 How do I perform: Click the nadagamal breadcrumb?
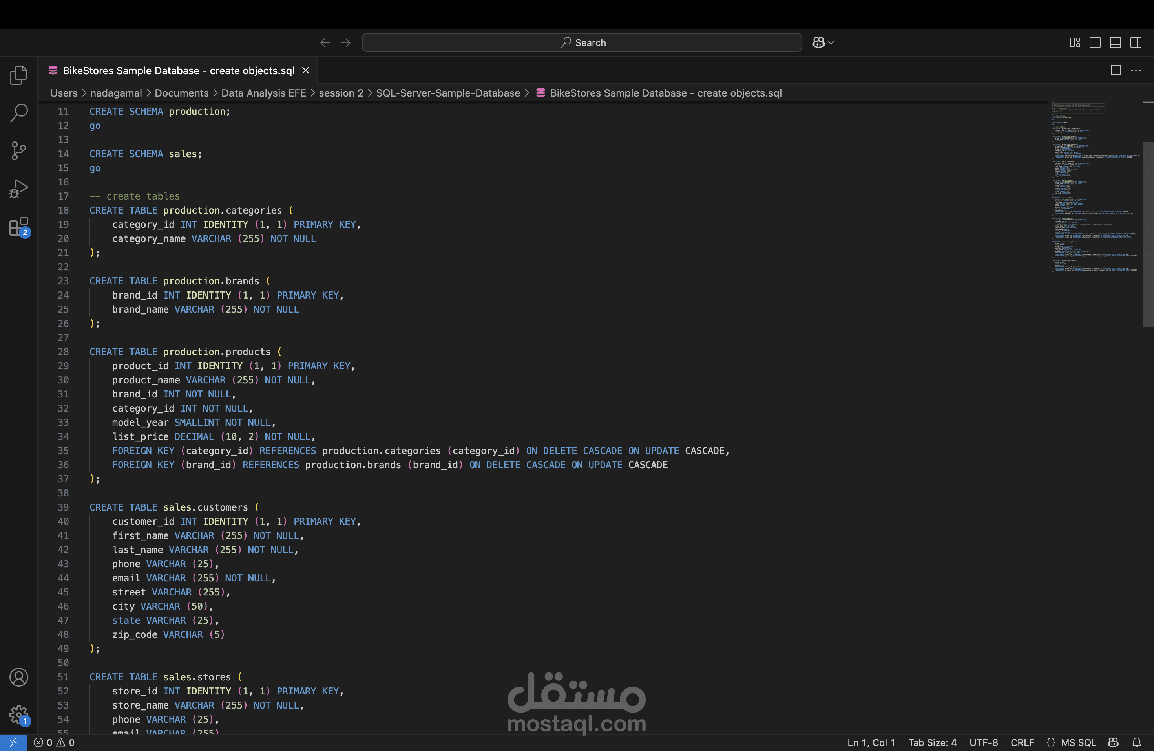(x=116, y=93)
